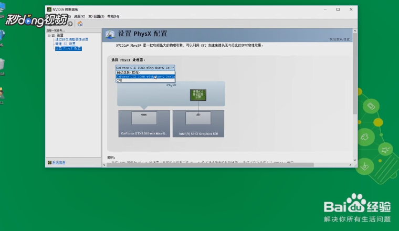
Task: Click the system information icon
Action: point(49,162)
